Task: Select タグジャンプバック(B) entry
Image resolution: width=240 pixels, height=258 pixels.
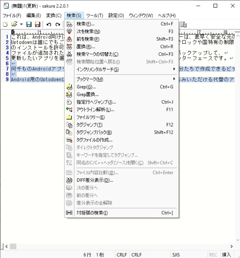Action: (x=122, y=132)
